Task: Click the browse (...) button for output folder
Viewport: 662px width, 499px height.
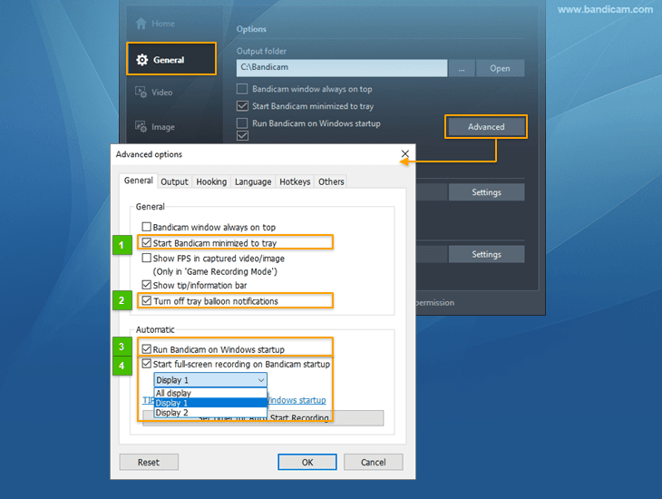Action: pos(462,68)
